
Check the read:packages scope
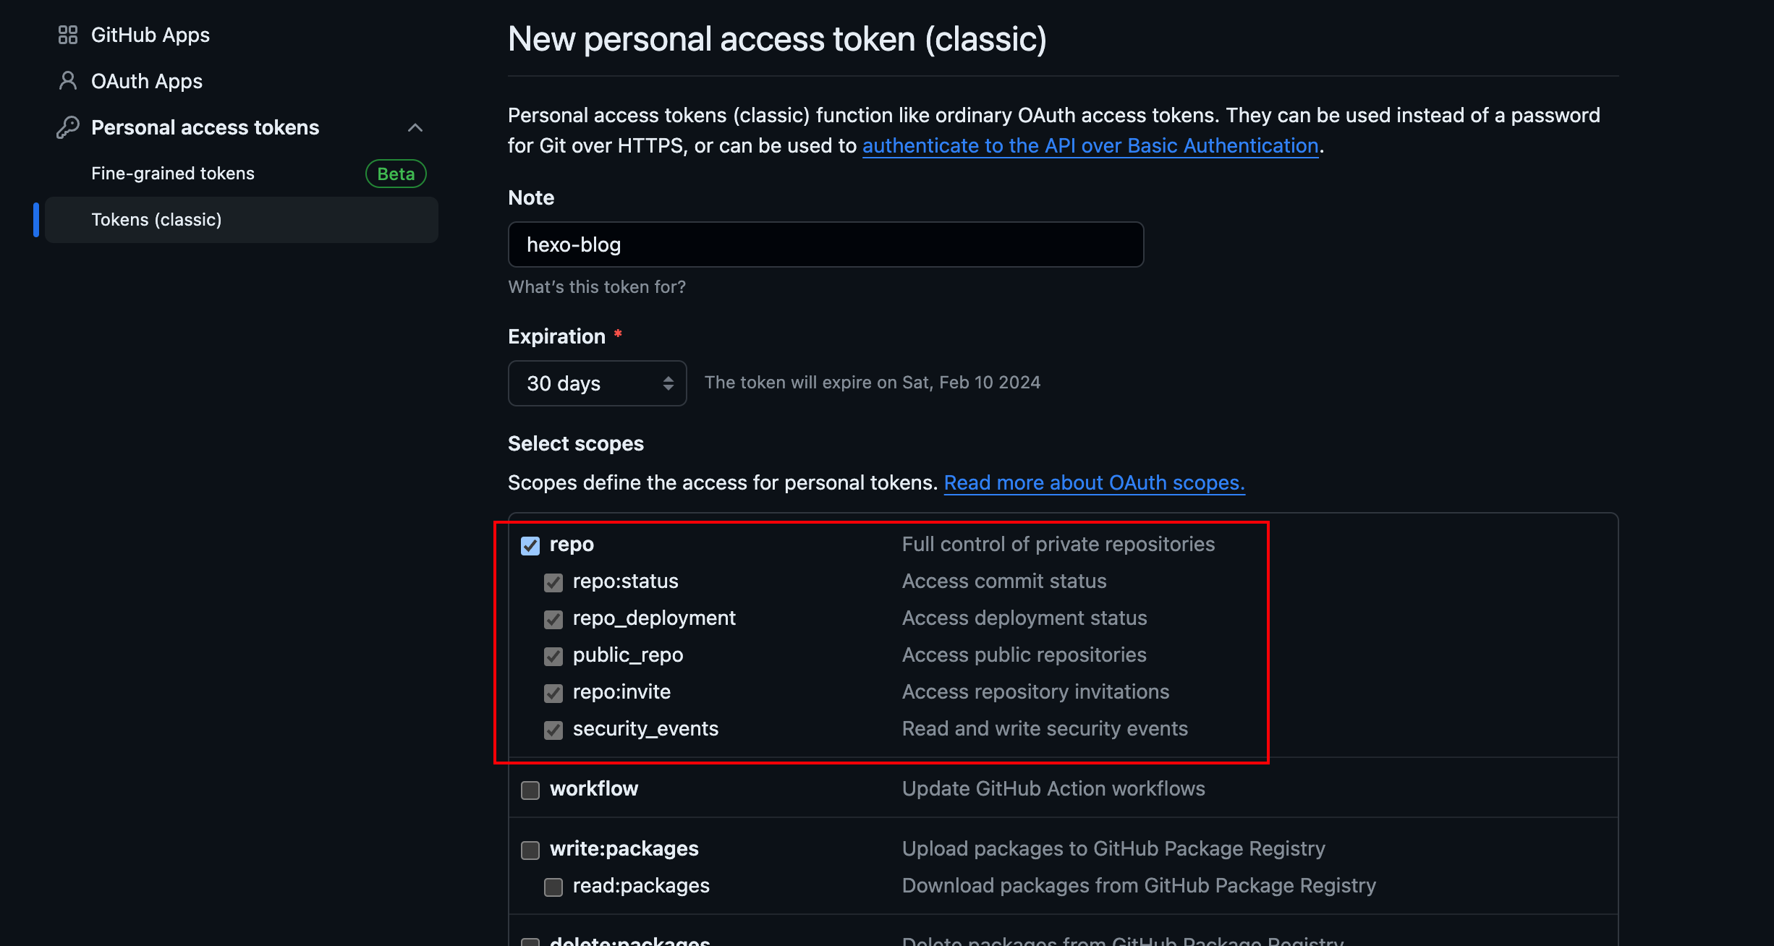coord(553,887)
